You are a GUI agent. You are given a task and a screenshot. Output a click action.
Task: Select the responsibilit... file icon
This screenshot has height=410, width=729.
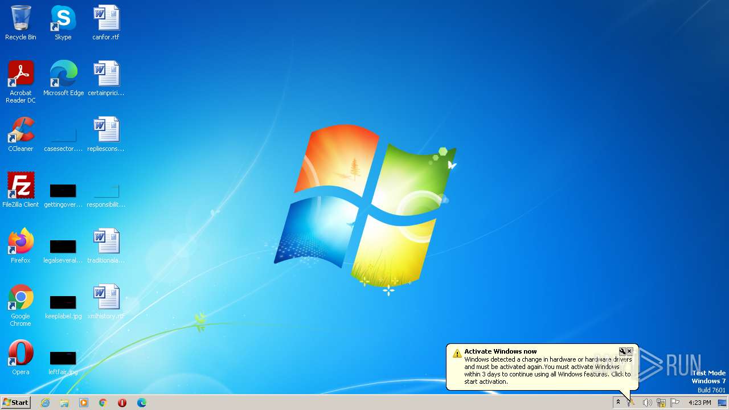tap(106, 195)
